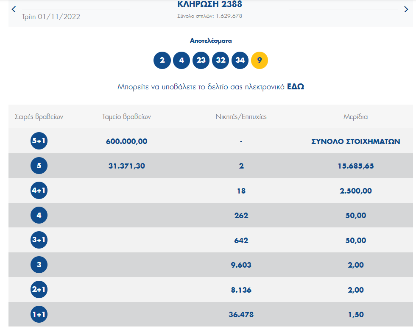The width and height of the screenshot is (416, 332).
Task: Click the 3+1 prize tier badge
Action: (x=39, y=240)
